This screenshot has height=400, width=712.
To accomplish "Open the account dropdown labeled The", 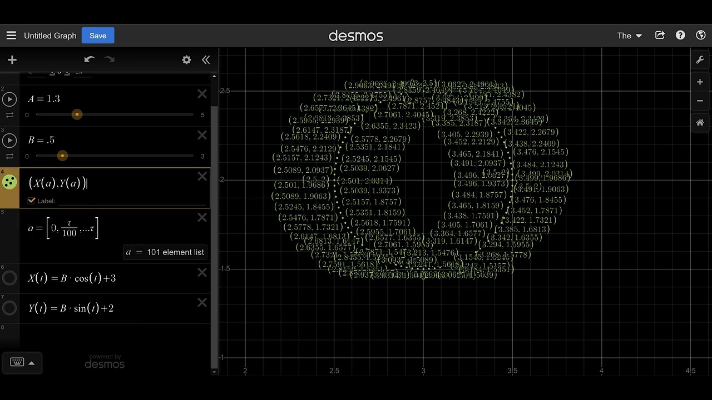I will coord(630,36).
